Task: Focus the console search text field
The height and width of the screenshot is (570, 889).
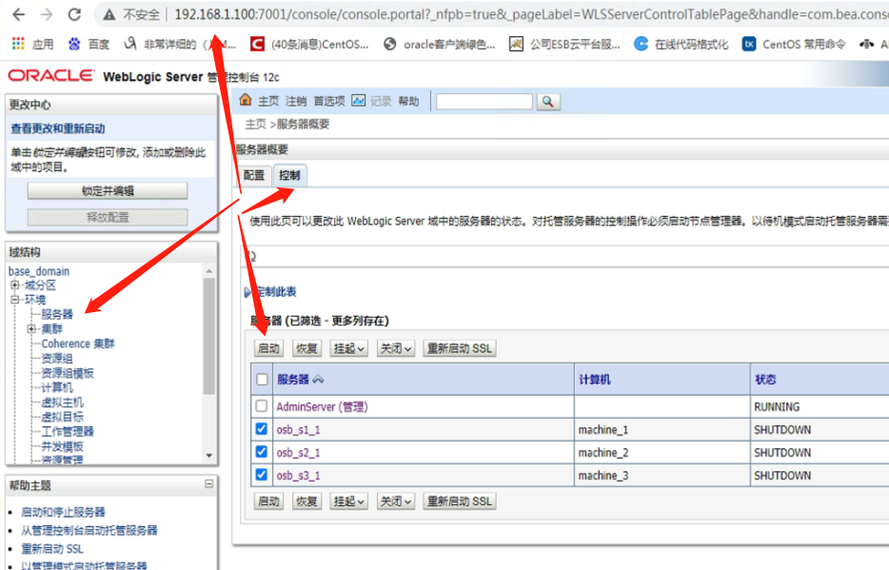Action: 484,102
